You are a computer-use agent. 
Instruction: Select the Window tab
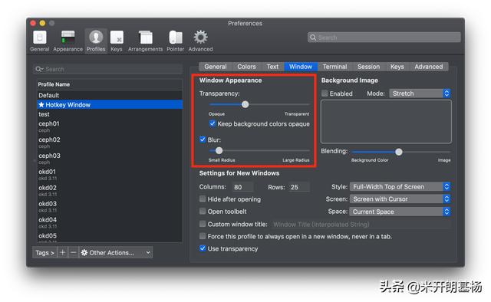click(301, 67)
